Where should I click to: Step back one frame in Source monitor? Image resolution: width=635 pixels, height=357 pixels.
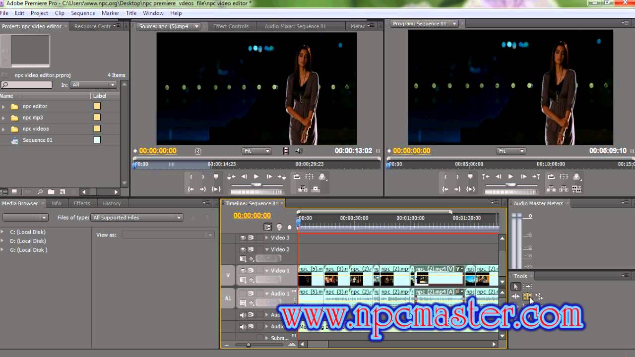(244, 177)
